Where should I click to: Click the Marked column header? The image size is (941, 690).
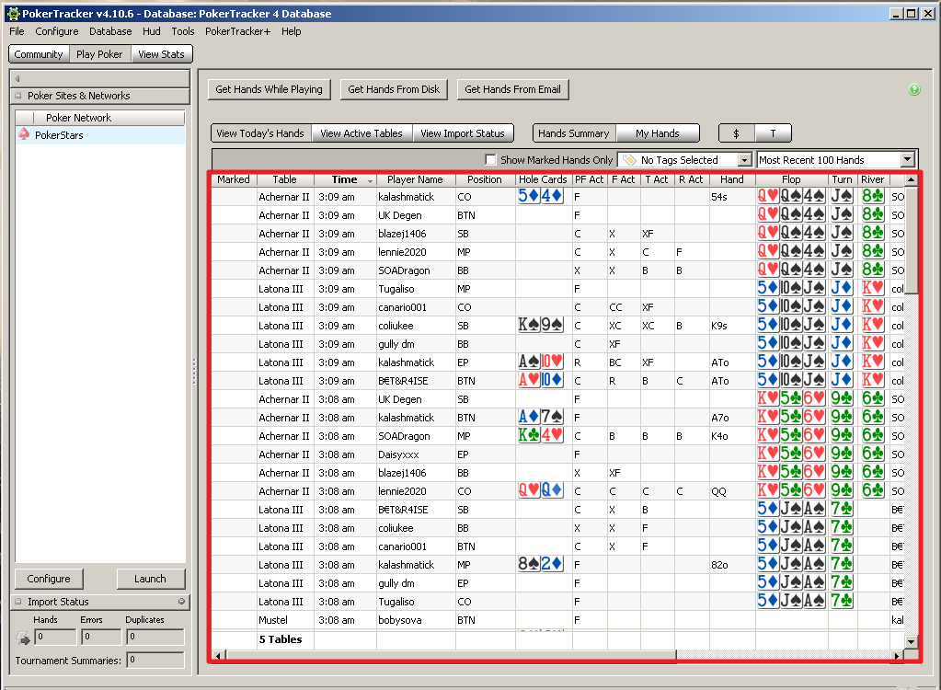[x=234, y=179]
